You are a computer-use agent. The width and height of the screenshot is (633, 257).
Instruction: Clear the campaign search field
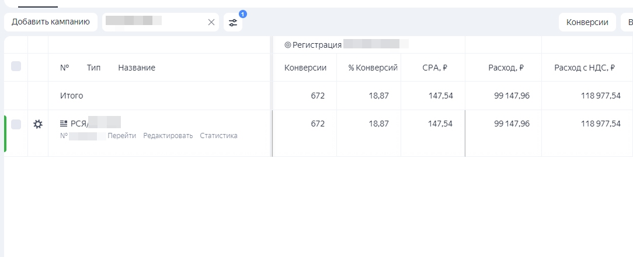point(211,23)
